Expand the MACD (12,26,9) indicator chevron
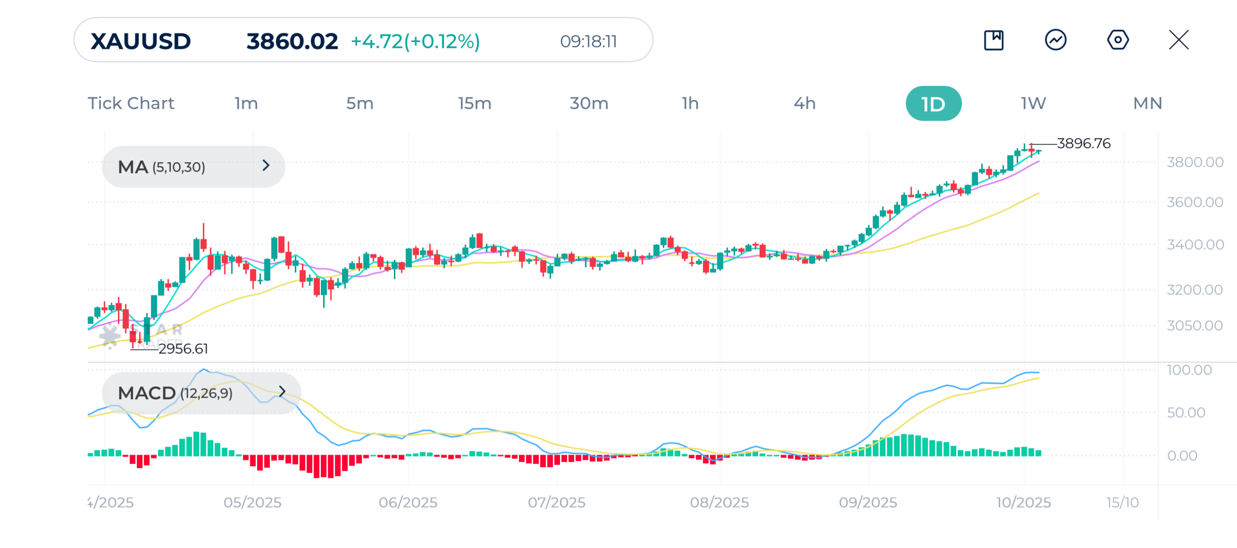 282,391
